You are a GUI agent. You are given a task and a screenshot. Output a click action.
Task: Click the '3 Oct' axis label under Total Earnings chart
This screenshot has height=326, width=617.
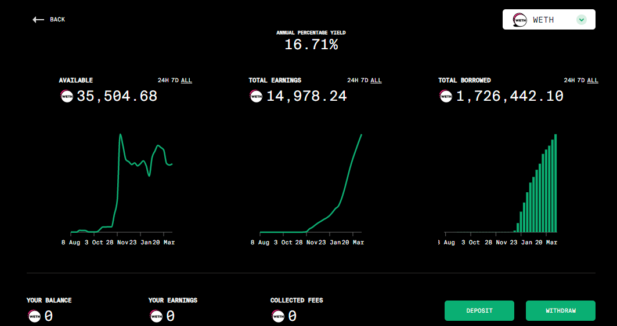coord(283,243)
